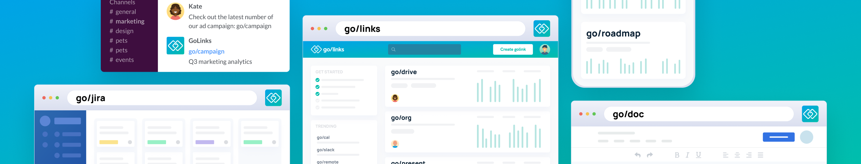
Task: Toggle bold formatting in go/doc toolbar
Action: coord(677,155)
